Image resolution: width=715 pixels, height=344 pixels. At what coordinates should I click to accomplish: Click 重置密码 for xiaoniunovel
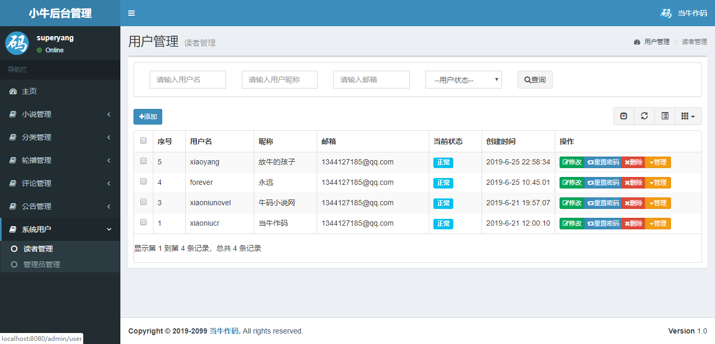[x=603, y=203]
